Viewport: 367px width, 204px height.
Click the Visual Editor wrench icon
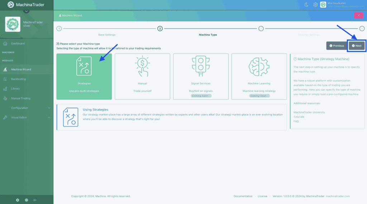coord(5,117)
